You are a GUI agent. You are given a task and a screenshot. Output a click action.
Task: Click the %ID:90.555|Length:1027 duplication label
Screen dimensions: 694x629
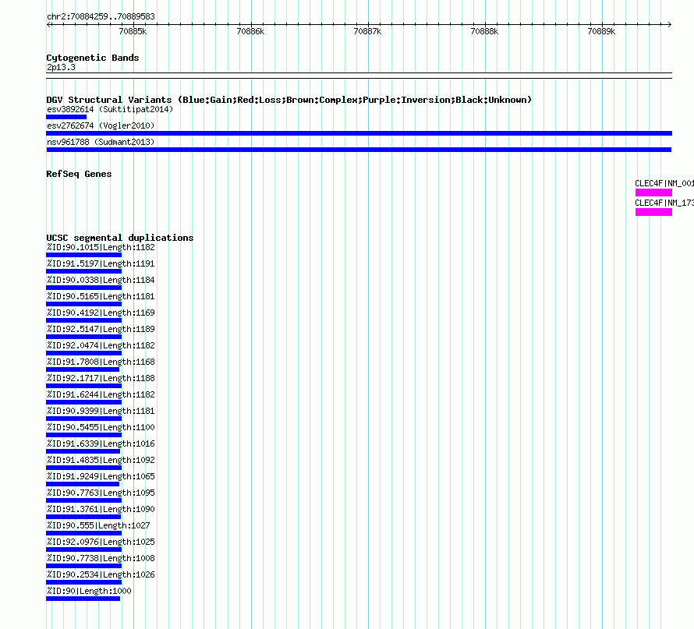coord(99,525)
